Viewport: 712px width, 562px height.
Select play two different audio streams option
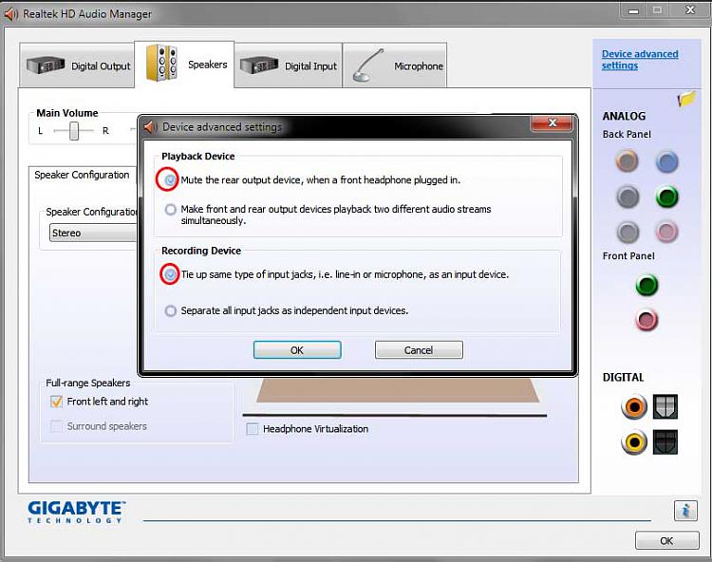170,209
